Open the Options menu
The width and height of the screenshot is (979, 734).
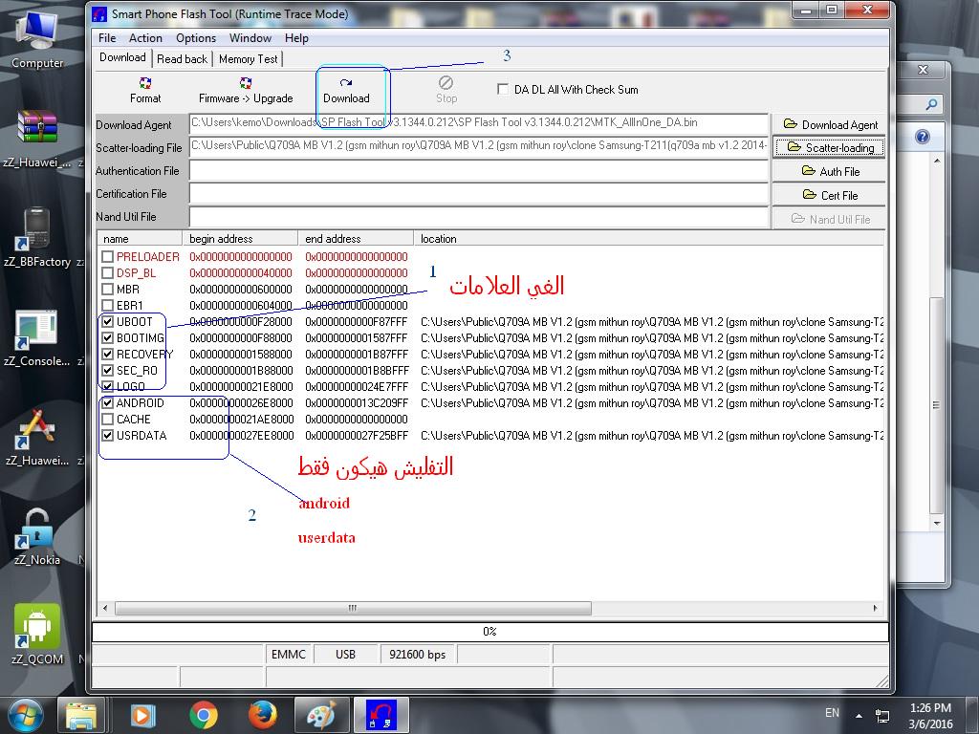195,38
